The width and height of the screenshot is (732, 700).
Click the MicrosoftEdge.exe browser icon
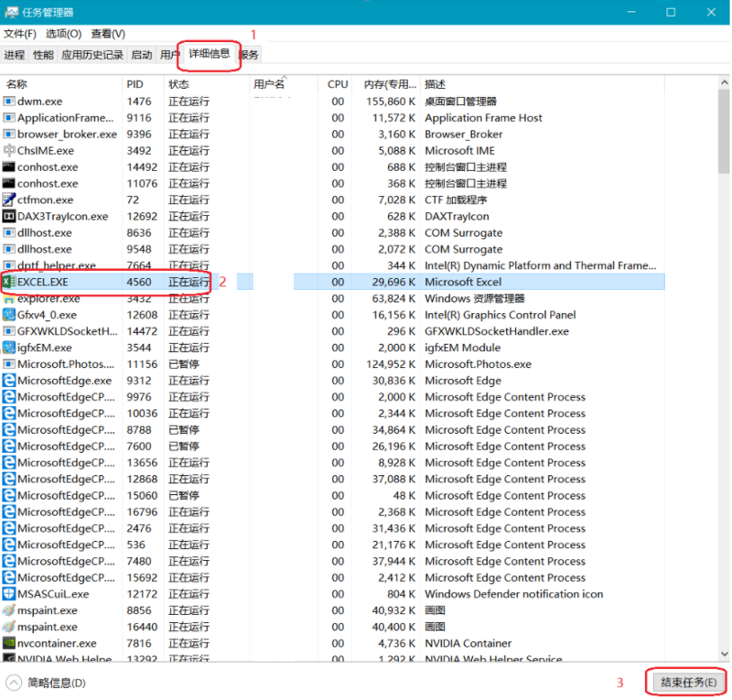9,381
